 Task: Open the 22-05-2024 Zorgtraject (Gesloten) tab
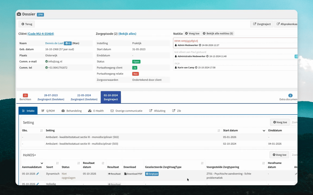(x=84, y=97)
